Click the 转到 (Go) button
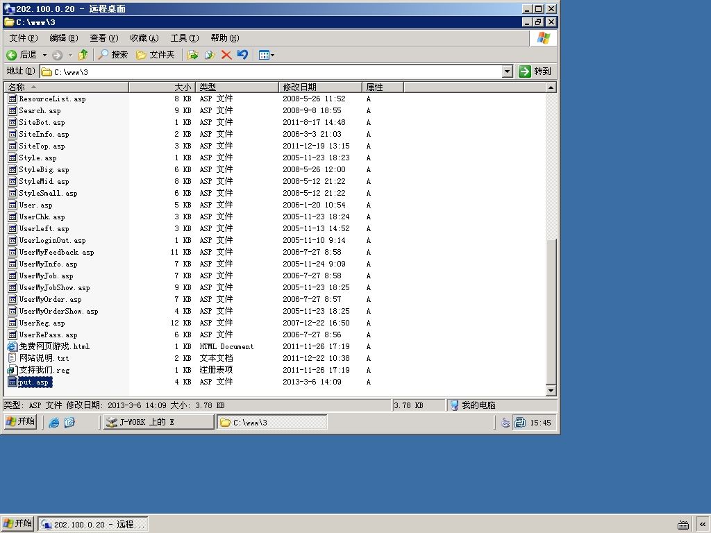711x533 pixels. coord(535,71)
